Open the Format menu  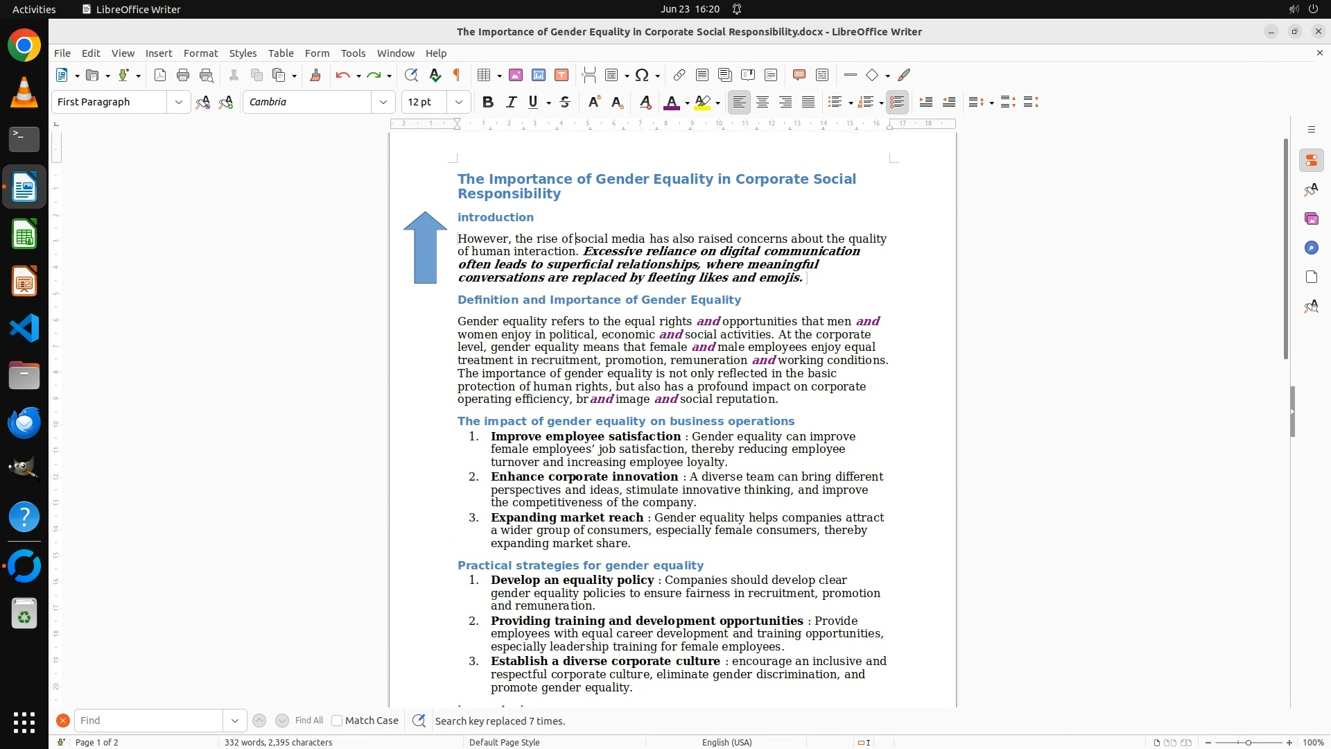coord(200,53)
